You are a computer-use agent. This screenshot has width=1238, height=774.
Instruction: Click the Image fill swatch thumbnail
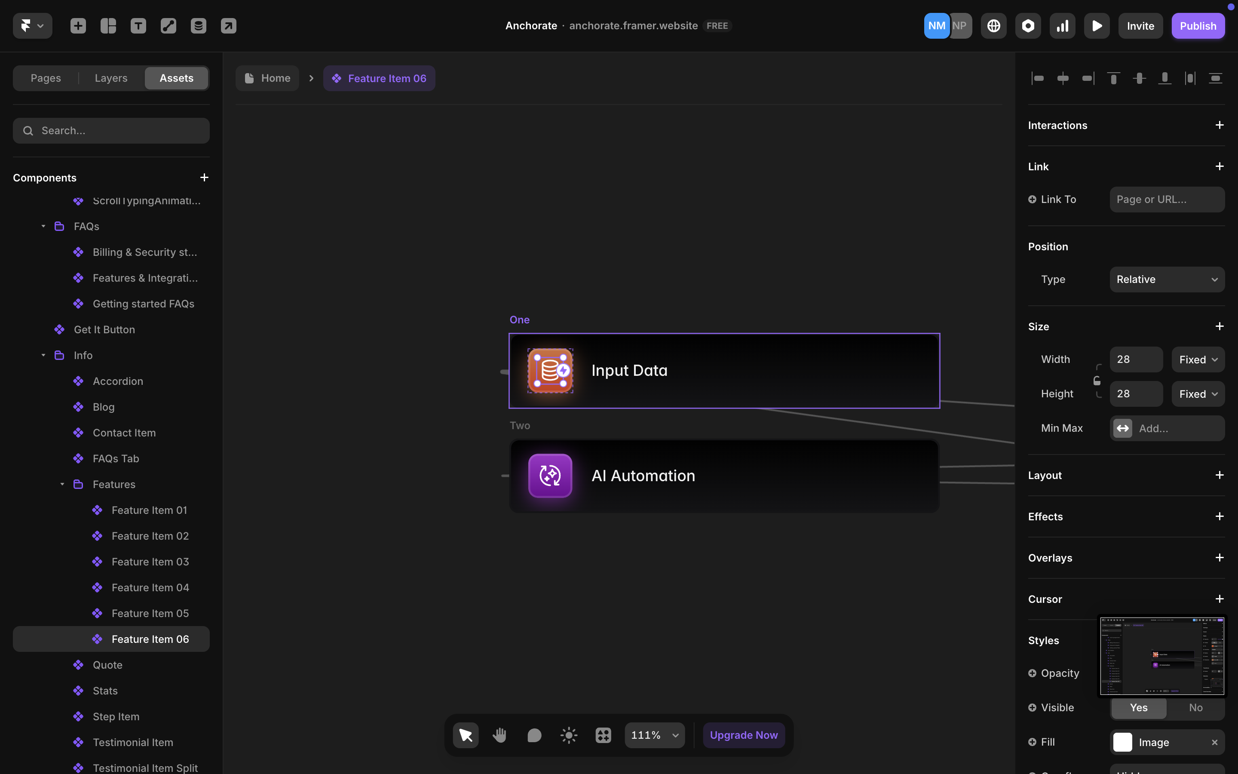1123,742
